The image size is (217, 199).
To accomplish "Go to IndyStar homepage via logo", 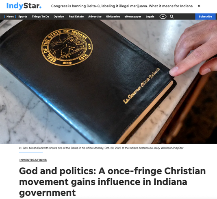I will coord(24,6).
